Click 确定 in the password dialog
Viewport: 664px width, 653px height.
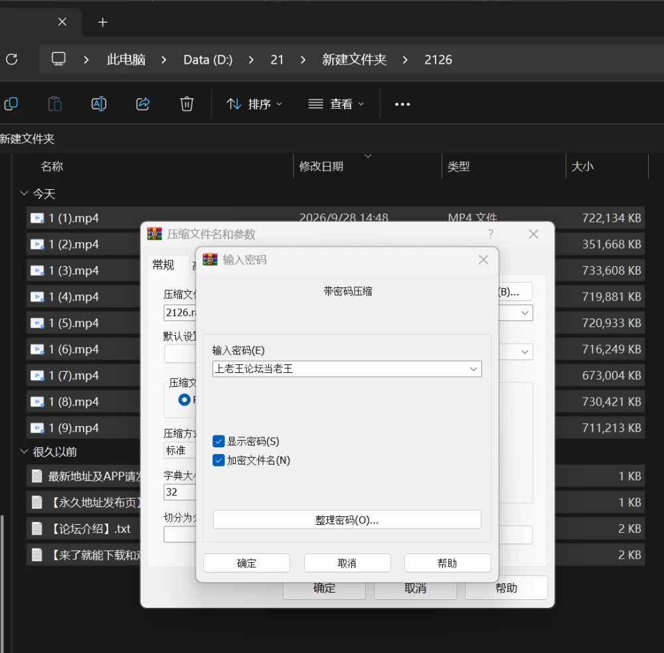246,563
